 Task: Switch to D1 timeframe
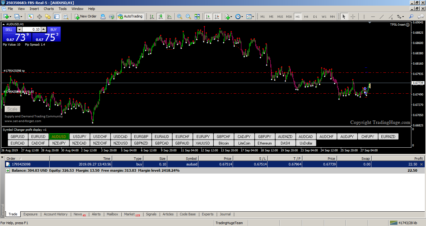[x=315, y=17]
